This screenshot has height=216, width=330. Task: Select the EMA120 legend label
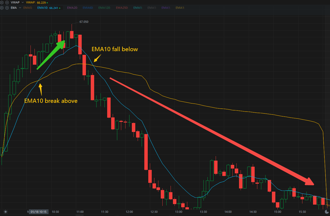pos(105,8)
